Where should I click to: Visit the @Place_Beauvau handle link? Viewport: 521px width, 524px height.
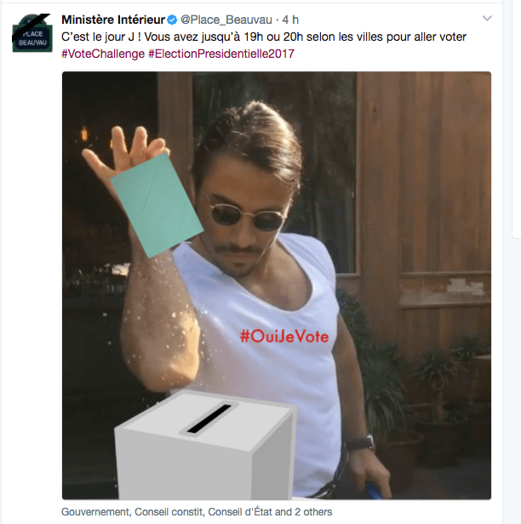click(x=226, y=20)
